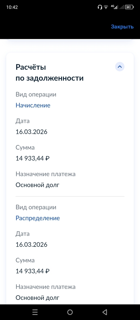Tap the Закрыть link at top
Viewport: 140px width, 320px height.
coord(122,27)
